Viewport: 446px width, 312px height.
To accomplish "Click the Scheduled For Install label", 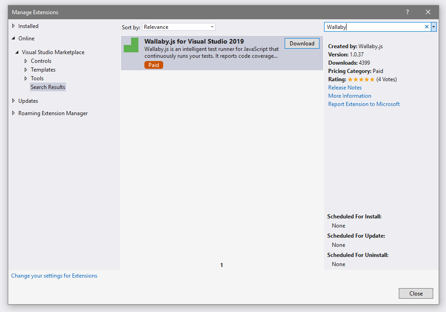I will pos(354,217).
